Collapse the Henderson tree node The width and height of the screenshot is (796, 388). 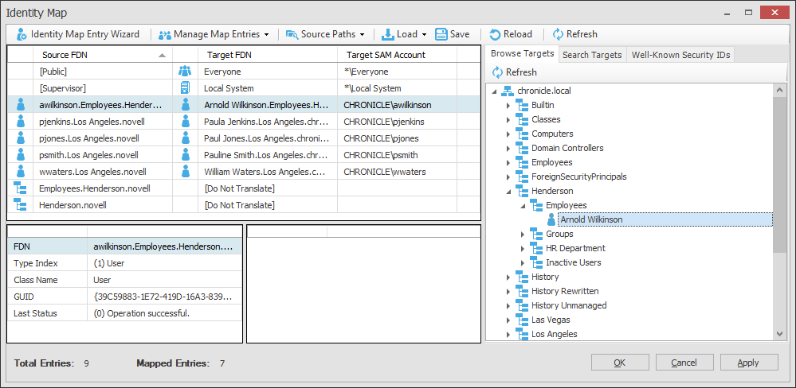(508, 192)
